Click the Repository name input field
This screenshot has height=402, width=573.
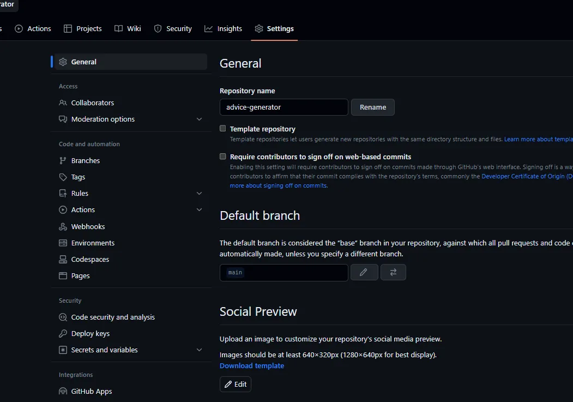284,107
